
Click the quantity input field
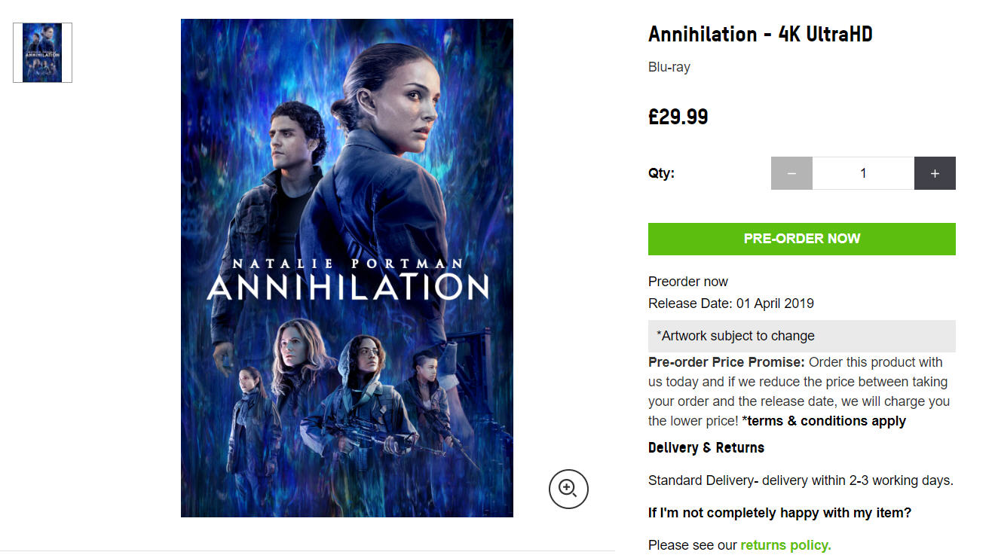pyautogui.click(x=863, y=173)
